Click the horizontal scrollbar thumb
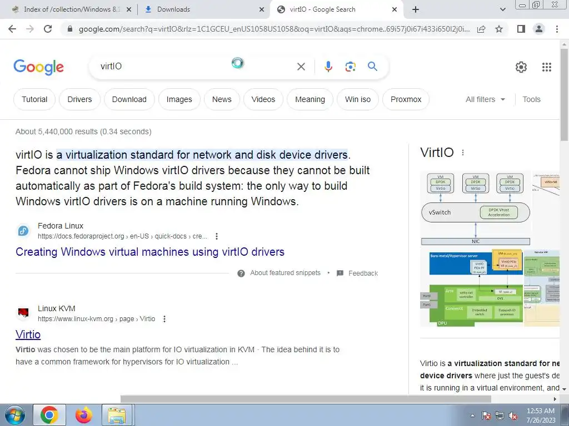Viewport: 569px width, 426px height. click(306, 399)
